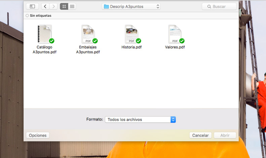The width and height of the screenshot is (266, 158).
Task: Click green sync checkmark on Catálogo A3puntos.pdf
Action: pos(51,41)
